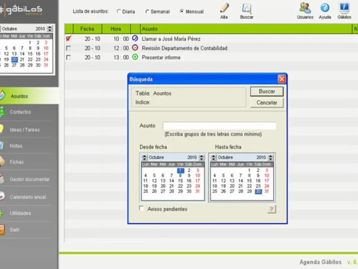Click the Hora column header
Image resolution: width=358 pixels, height=269 pixels.
[x=116, y=29]
